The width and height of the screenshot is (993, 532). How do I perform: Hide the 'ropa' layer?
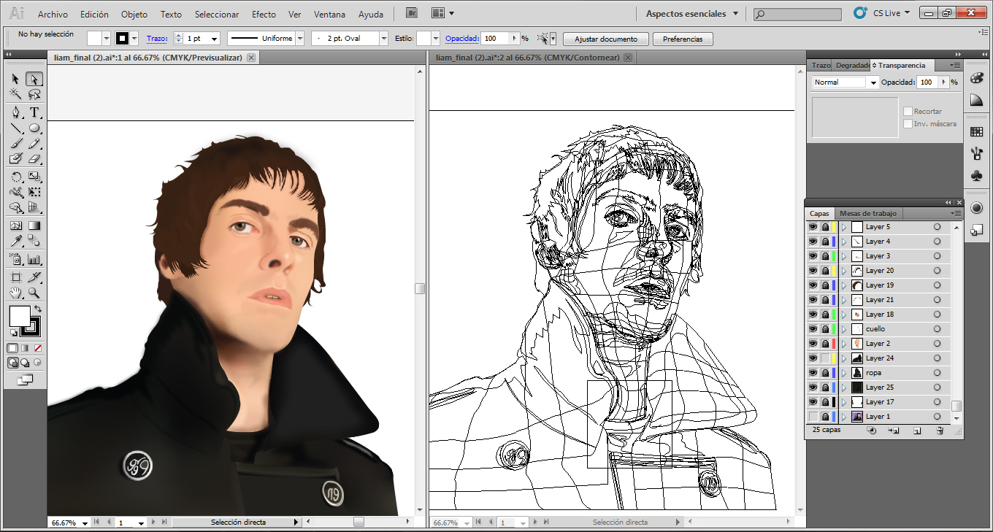coord(813,373)
